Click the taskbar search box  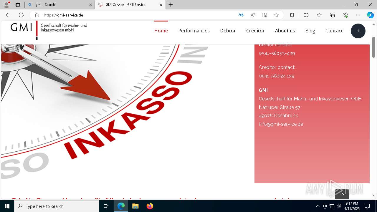[x=57, y=206]
